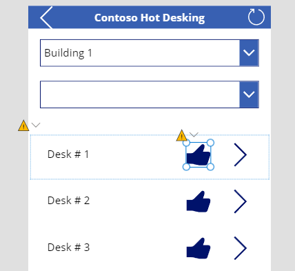Click the warning triangle above thumbs-up icon

coord(181,135)
